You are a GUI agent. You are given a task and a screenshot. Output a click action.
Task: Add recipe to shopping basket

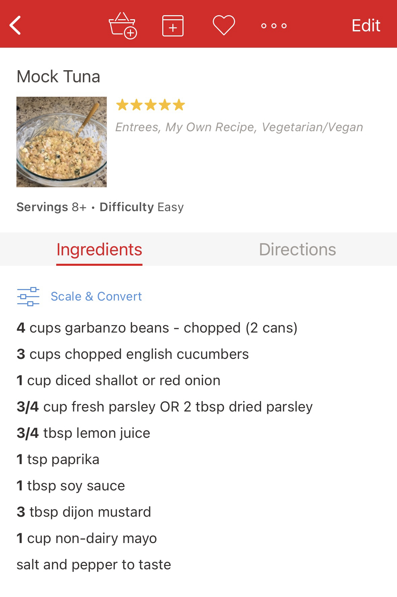pos(123,26)
